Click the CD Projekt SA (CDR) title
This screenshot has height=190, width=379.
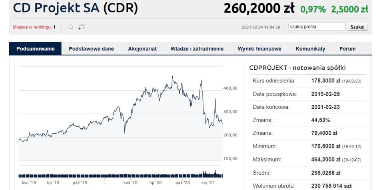click(76, 8)
